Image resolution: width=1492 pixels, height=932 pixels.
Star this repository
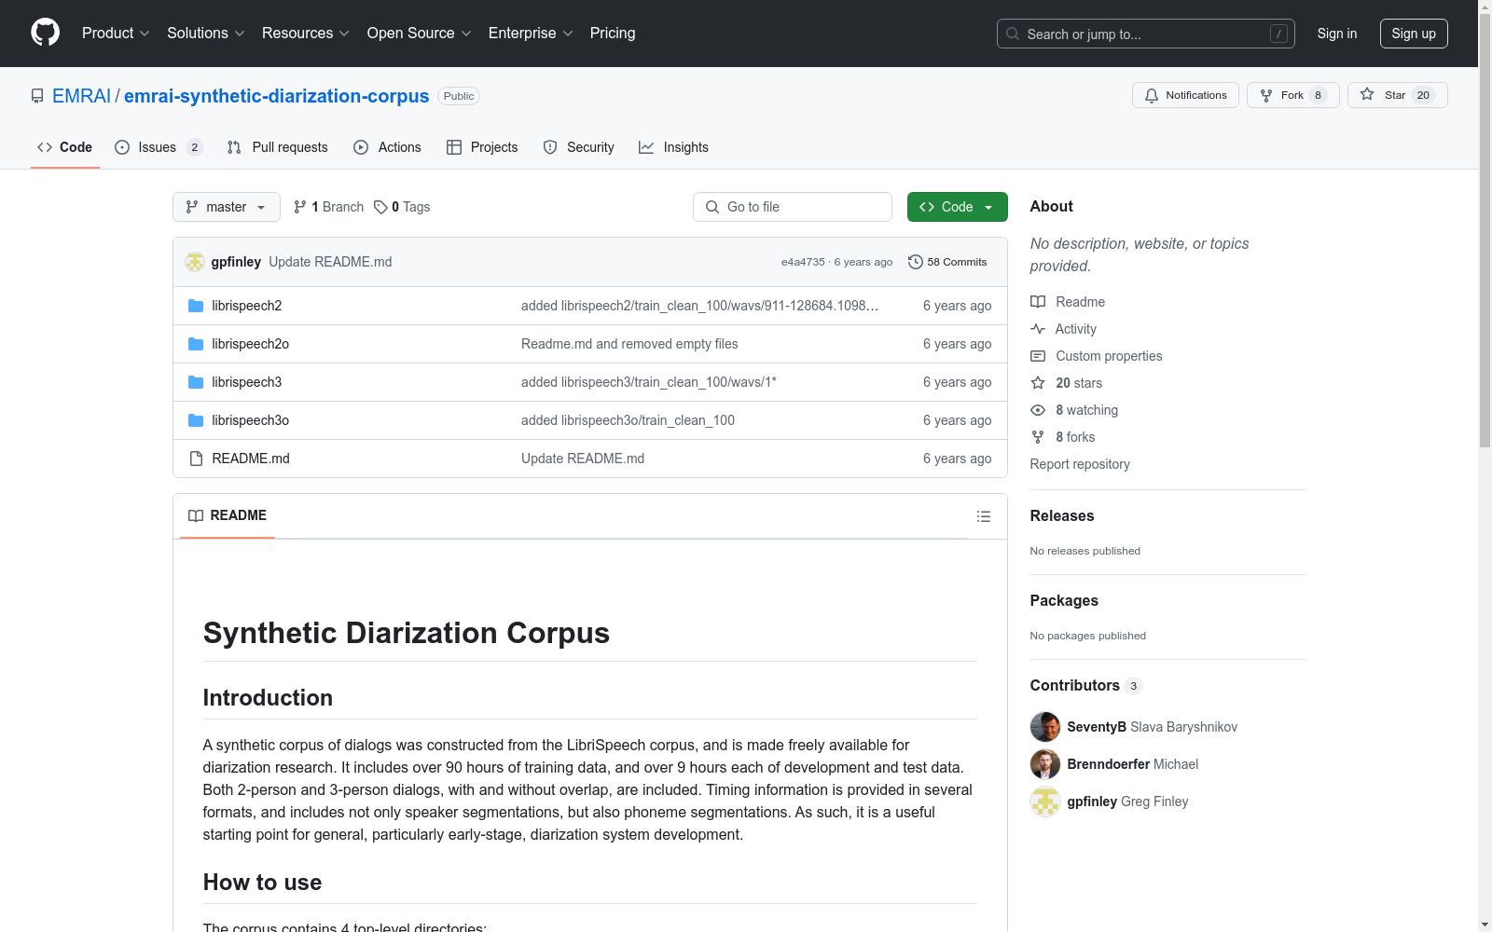coord(1397,95)
